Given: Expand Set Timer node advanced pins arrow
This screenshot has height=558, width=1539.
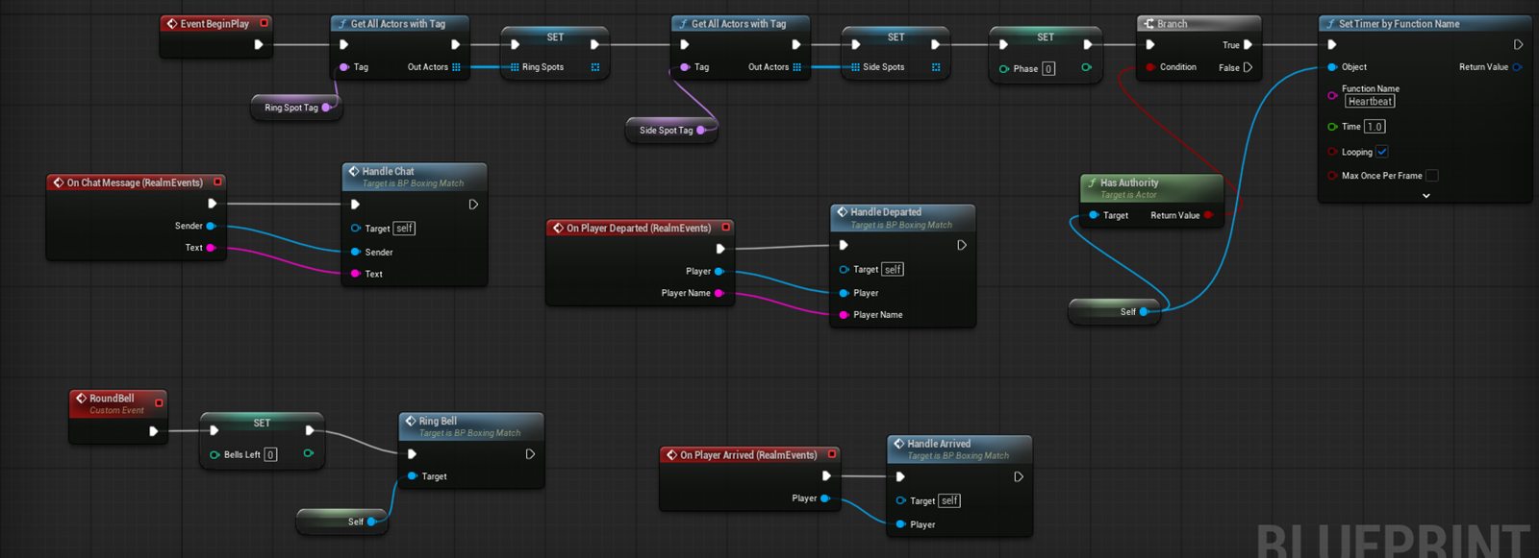Looking at the screenshot, I should 1426,195.
